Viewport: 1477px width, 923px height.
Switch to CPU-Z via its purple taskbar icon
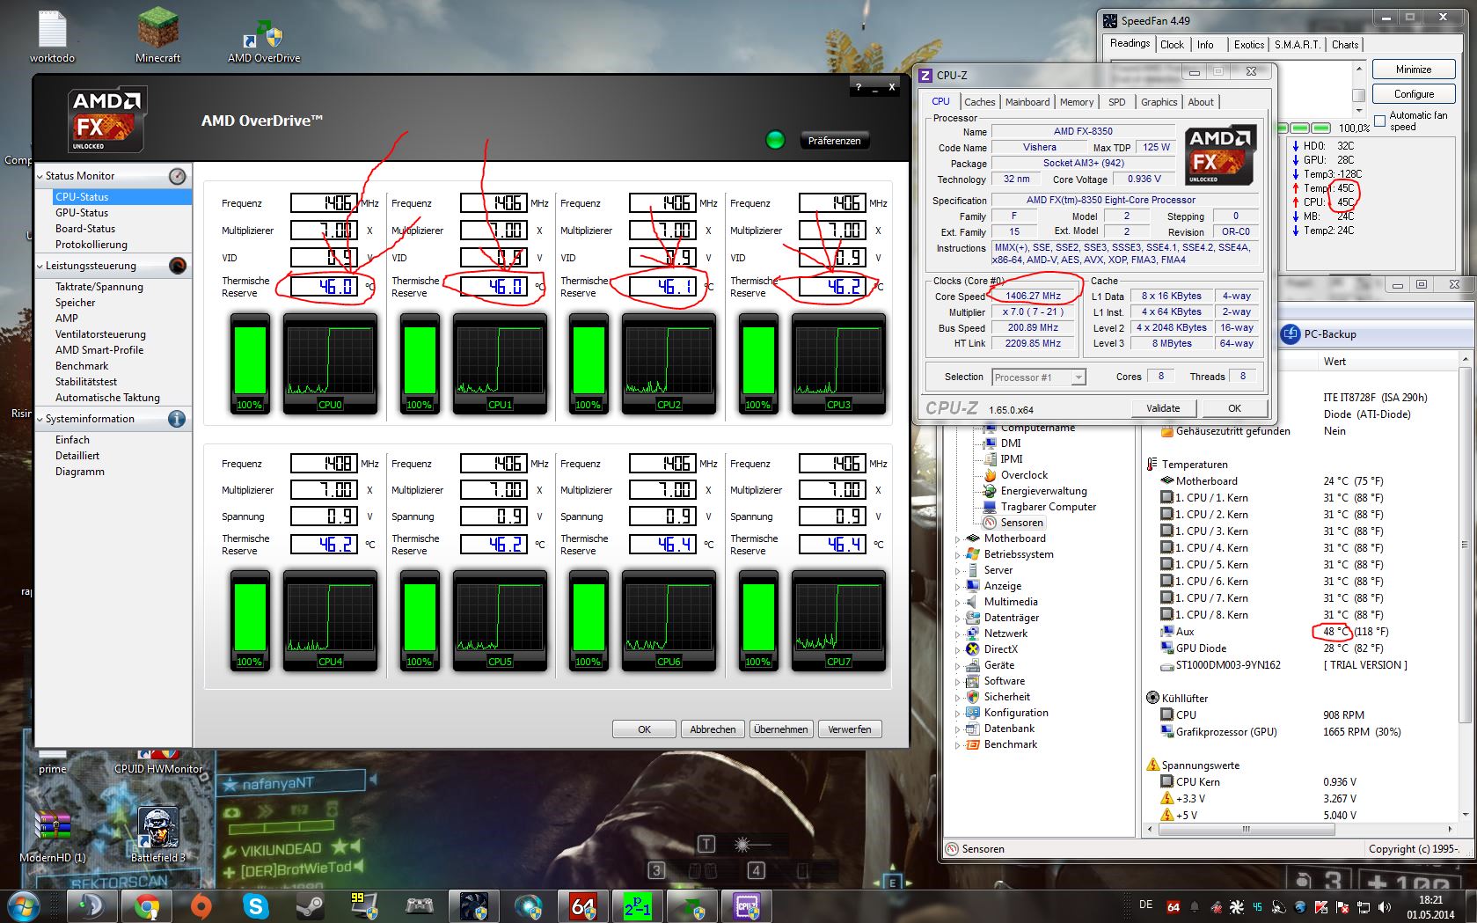click(x=747, y=905)
